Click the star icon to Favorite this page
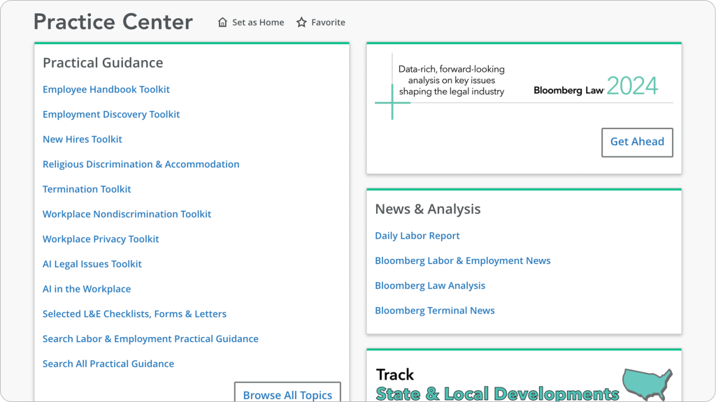 301,22
